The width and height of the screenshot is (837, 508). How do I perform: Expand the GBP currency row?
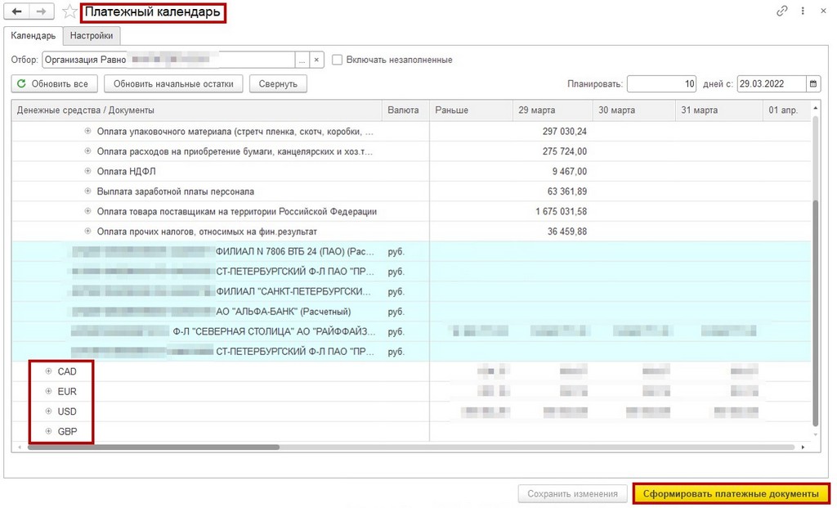pos(48,431)
